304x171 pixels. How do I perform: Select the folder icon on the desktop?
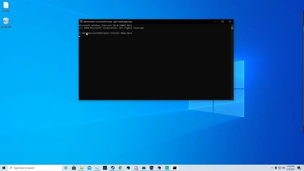tap(6, 7)
